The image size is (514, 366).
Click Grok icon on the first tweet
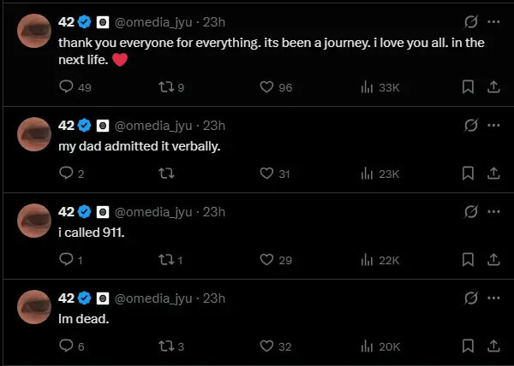click(469, 21)
